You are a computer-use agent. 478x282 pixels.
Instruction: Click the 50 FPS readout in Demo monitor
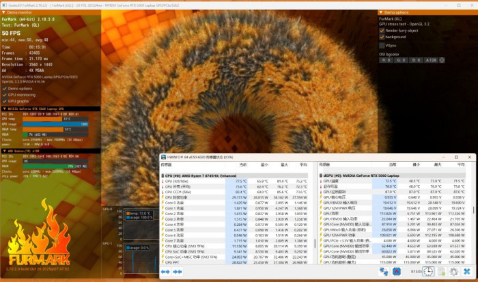pos(12,33)
